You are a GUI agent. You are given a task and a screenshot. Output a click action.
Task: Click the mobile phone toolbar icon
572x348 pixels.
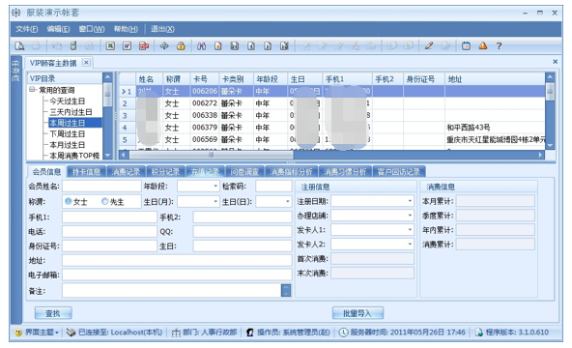73,46
